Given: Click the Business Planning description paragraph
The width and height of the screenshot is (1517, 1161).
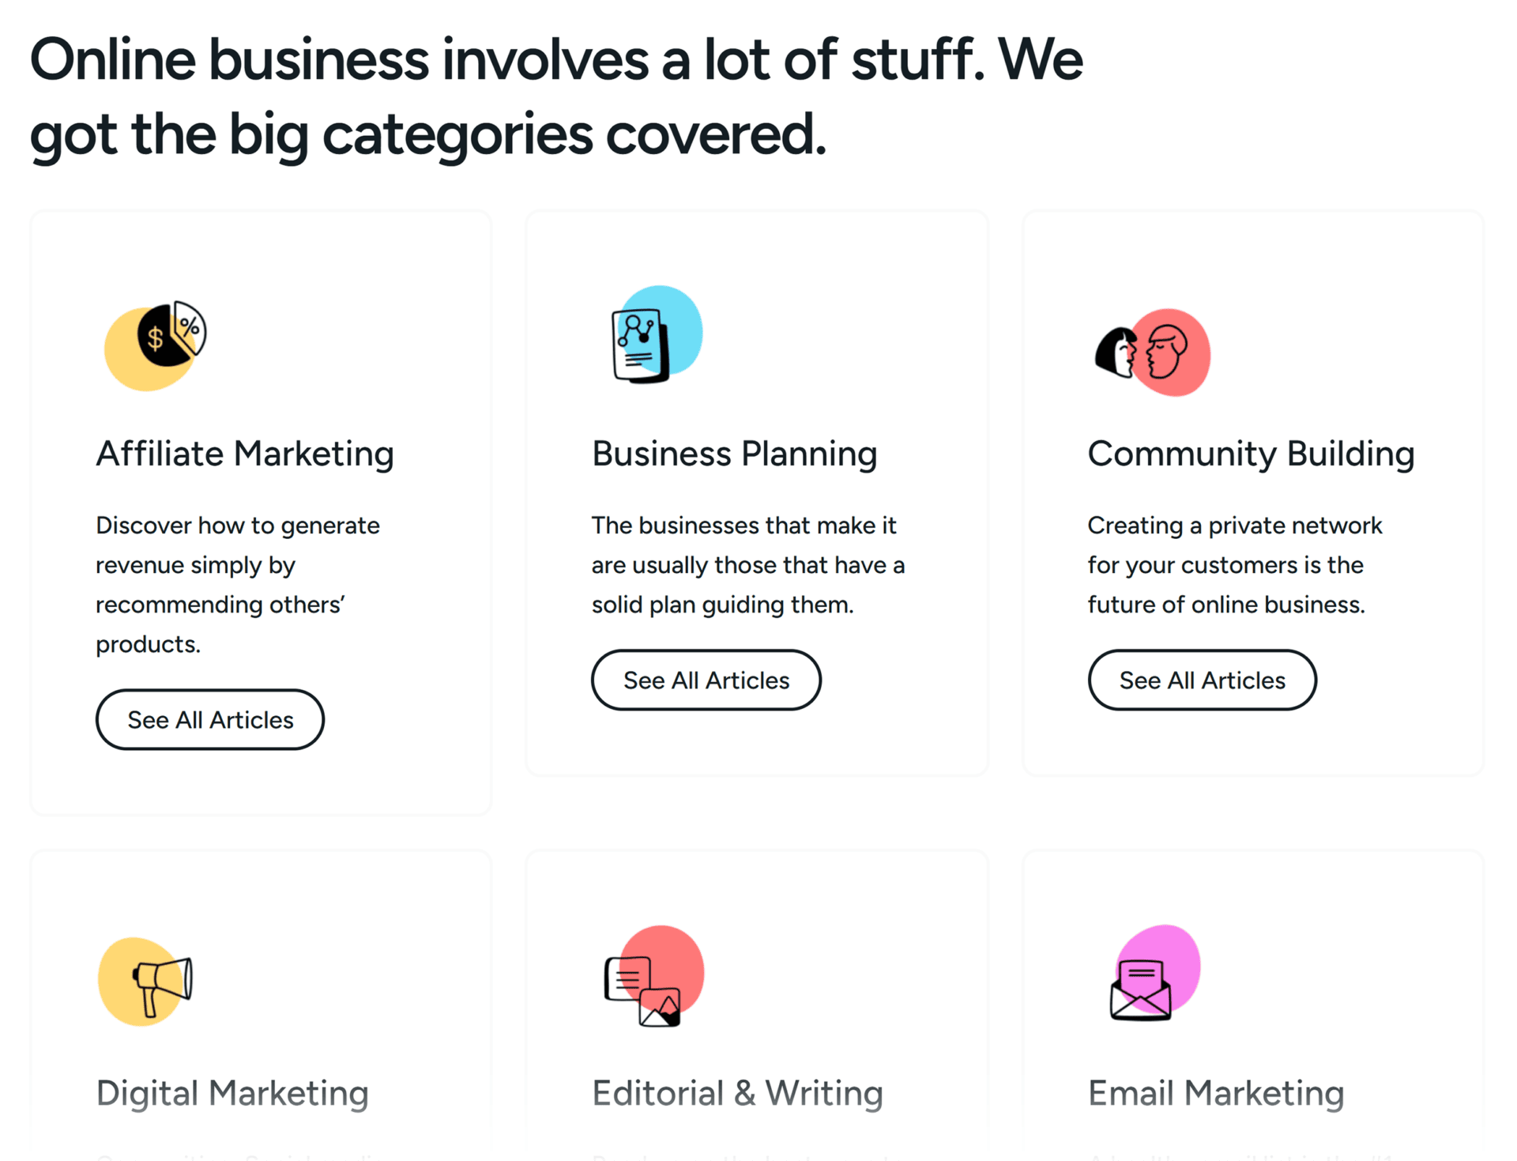Looking at the screenshot, I should [x=747, y=564].
